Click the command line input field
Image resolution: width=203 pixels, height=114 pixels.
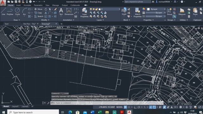coord(107,103)
